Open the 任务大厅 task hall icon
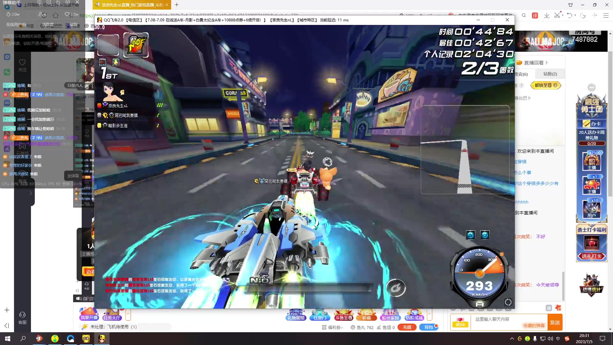Viewport: 613px width, 345px height. (112, 314)
